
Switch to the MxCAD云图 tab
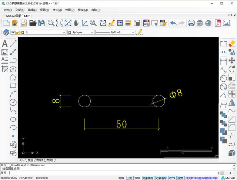coord(13,16)
